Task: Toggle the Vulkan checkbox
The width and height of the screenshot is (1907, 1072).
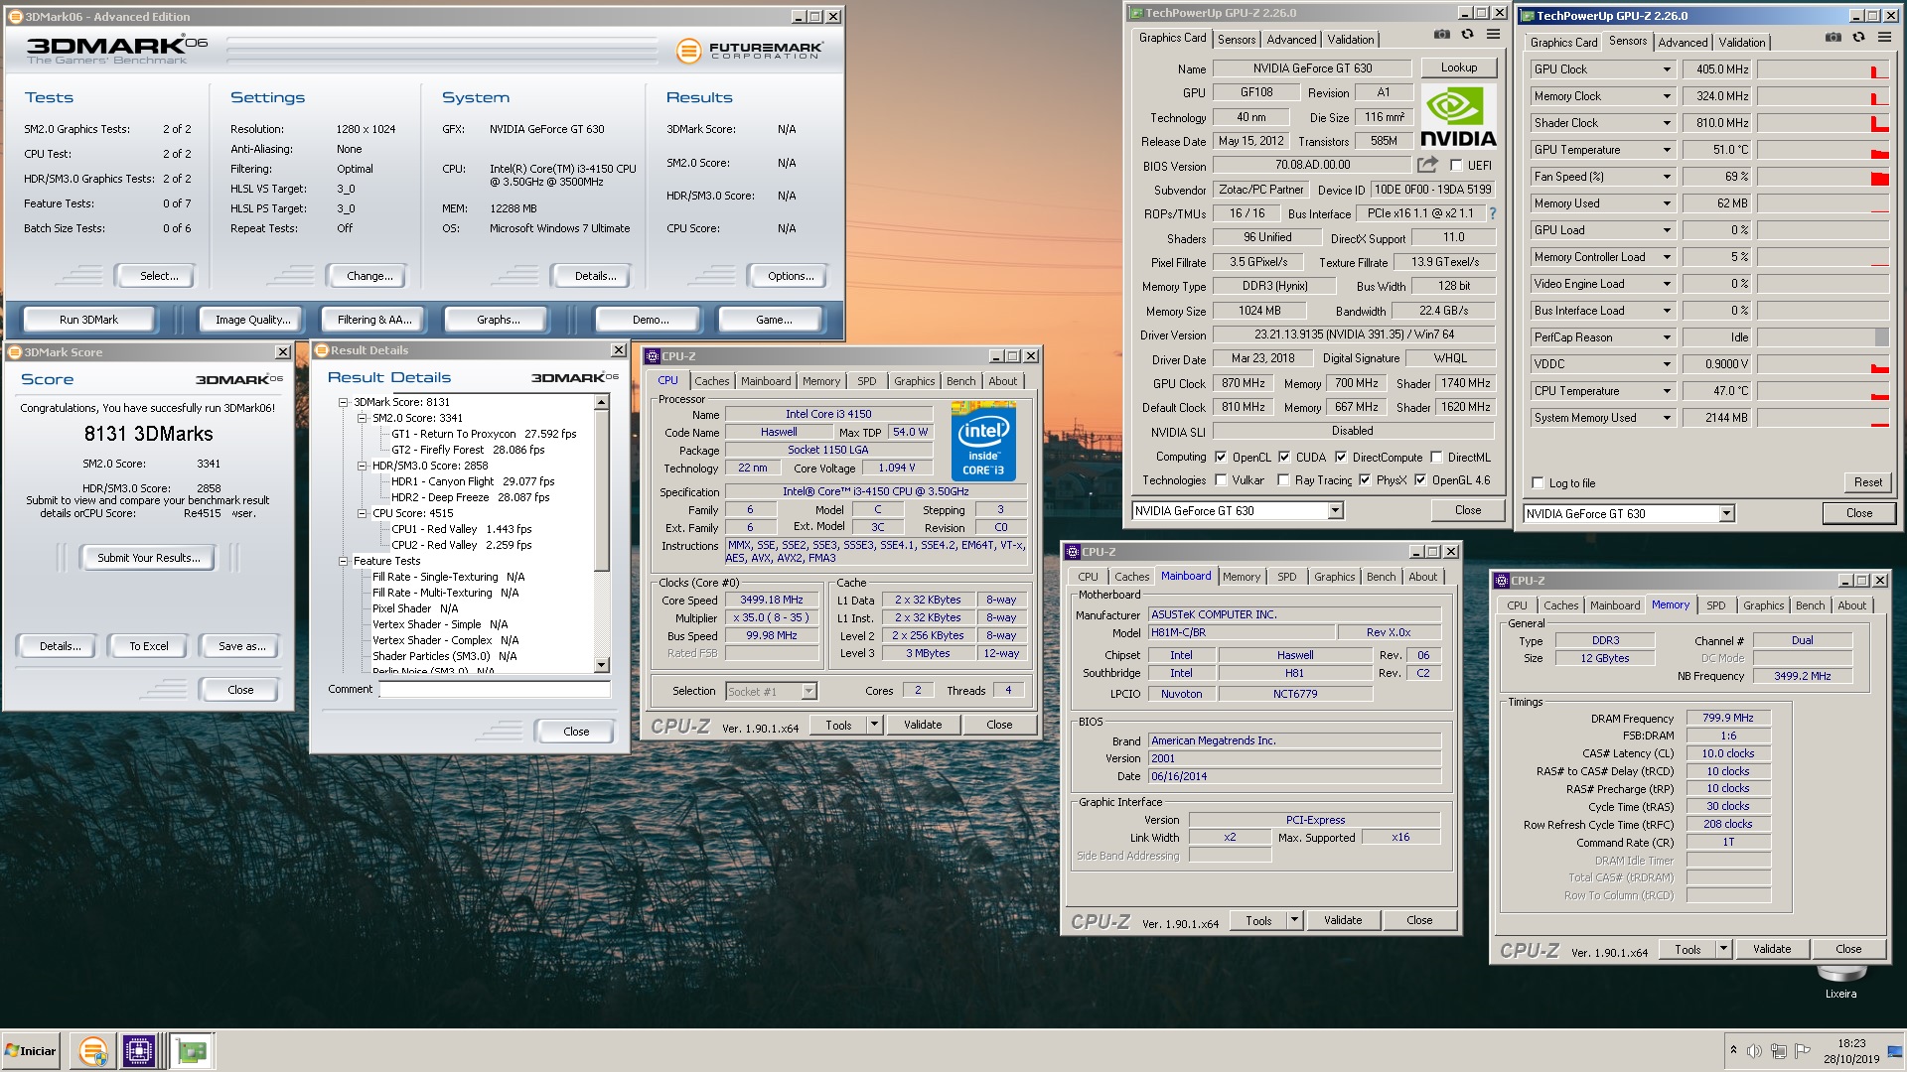Action: click(x=1221, y=480)
